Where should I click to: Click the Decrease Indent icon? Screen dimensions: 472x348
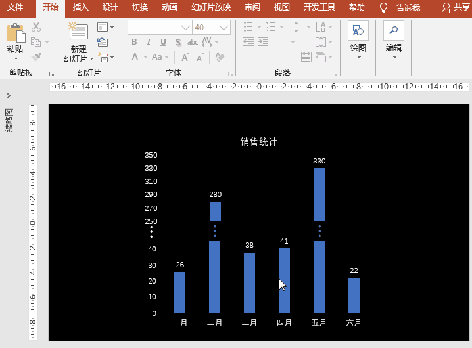pyautogui.click(x=248, y=42)
